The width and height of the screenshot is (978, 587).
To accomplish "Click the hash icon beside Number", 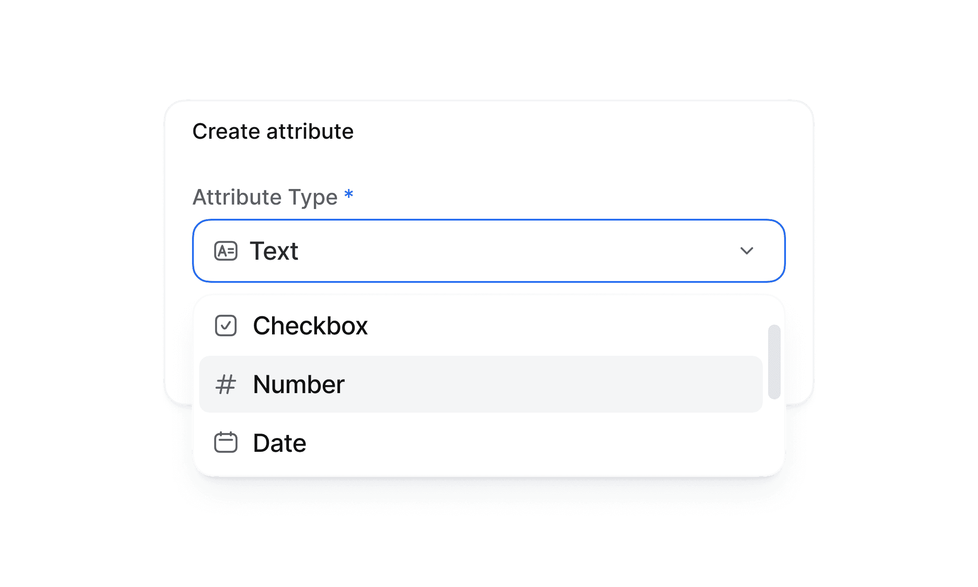I will [x=226, y=384].
